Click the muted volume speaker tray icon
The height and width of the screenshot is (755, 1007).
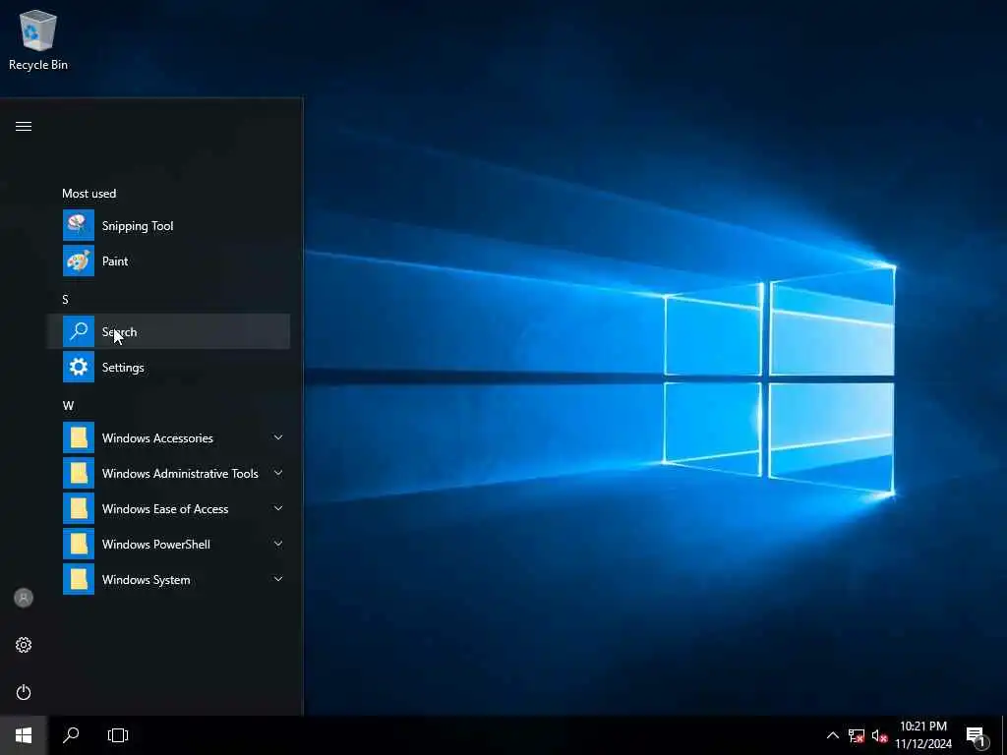pos(879,735)
